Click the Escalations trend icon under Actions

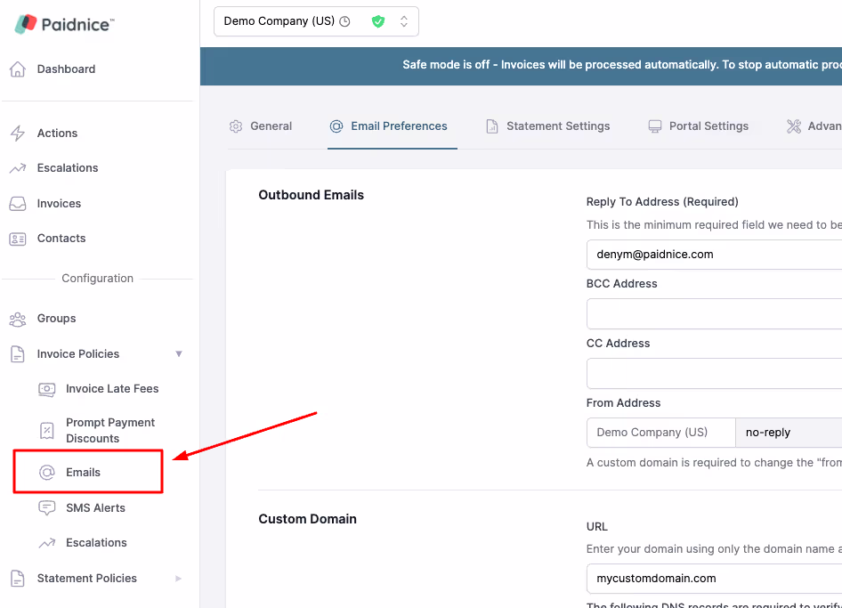[18, 168]
